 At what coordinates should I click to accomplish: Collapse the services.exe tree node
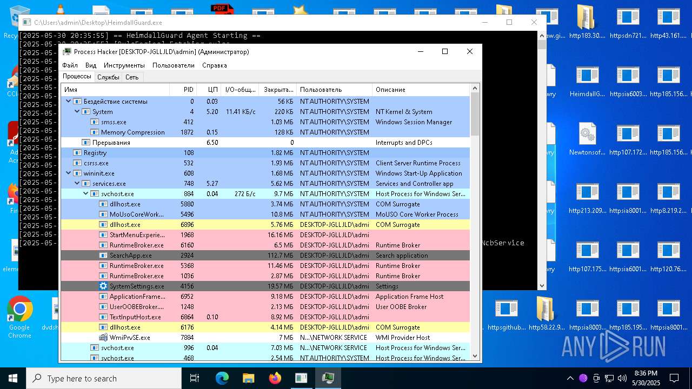tap(77, 183)
